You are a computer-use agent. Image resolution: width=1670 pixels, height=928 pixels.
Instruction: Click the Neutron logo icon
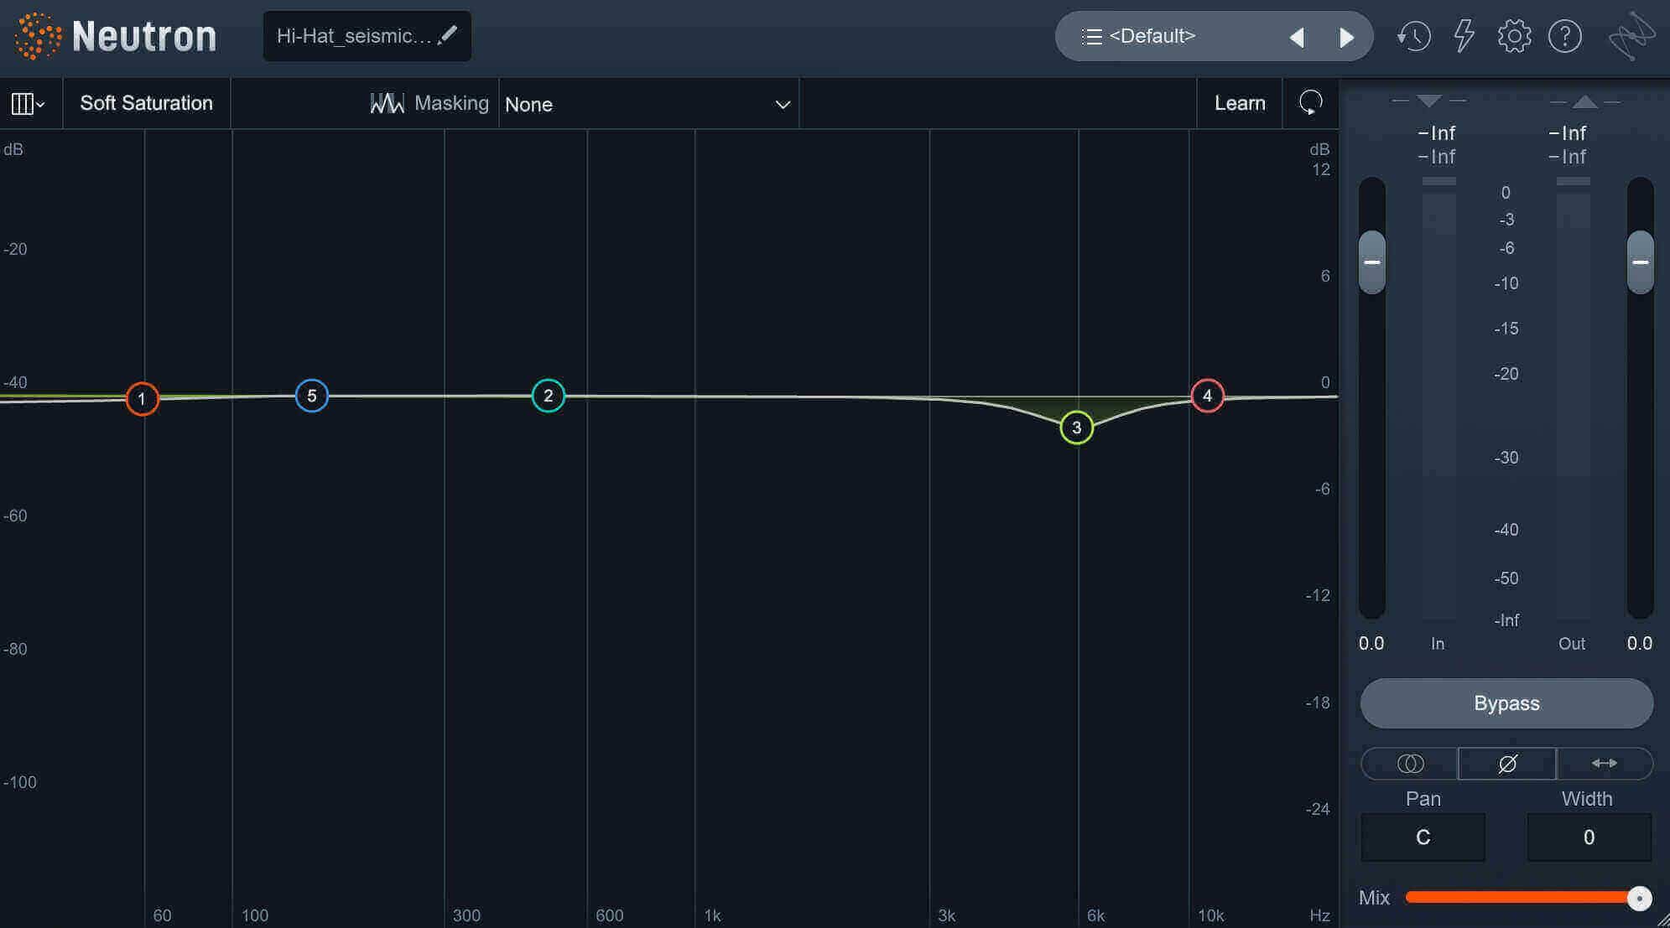click(38, 36)
